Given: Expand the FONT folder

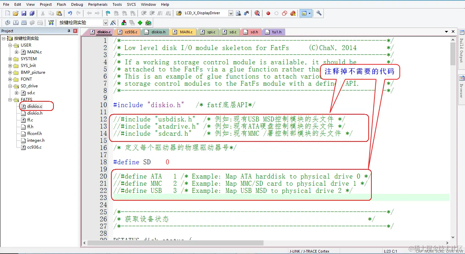Looking at the screenshot, I should coord(10,79).
